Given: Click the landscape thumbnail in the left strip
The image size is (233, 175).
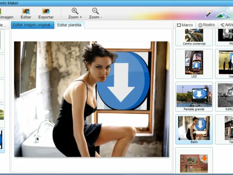Looking at the screenshot, I should click(2, 115).
